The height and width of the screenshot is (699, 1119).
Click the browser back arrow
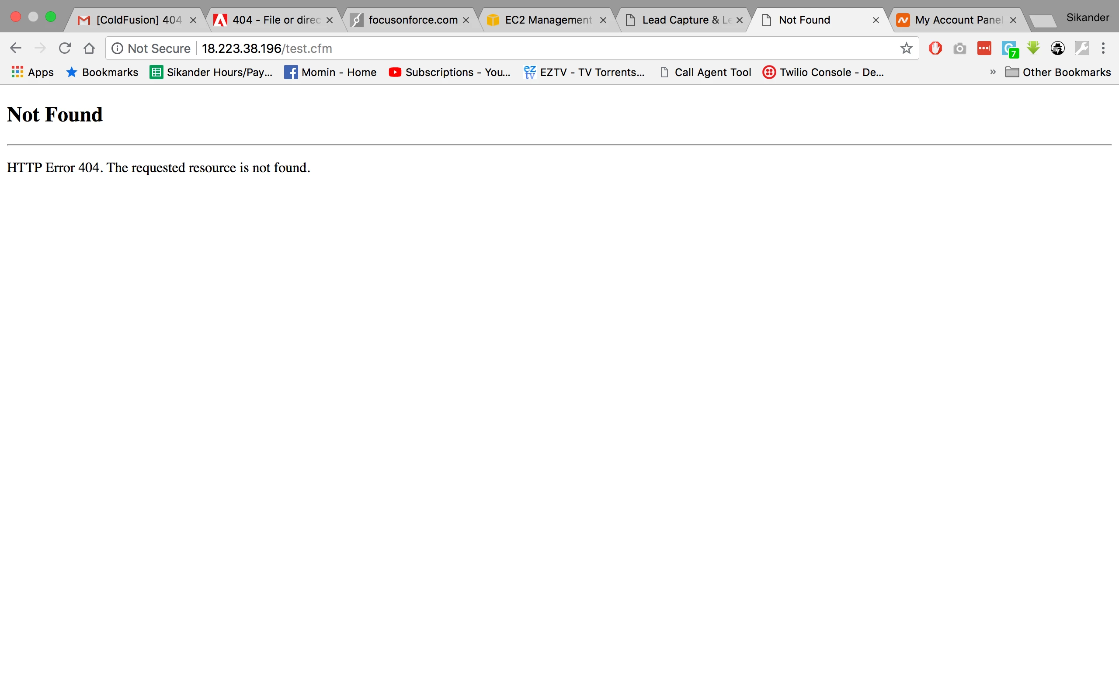pyautogui.click(x=16, y=48)
